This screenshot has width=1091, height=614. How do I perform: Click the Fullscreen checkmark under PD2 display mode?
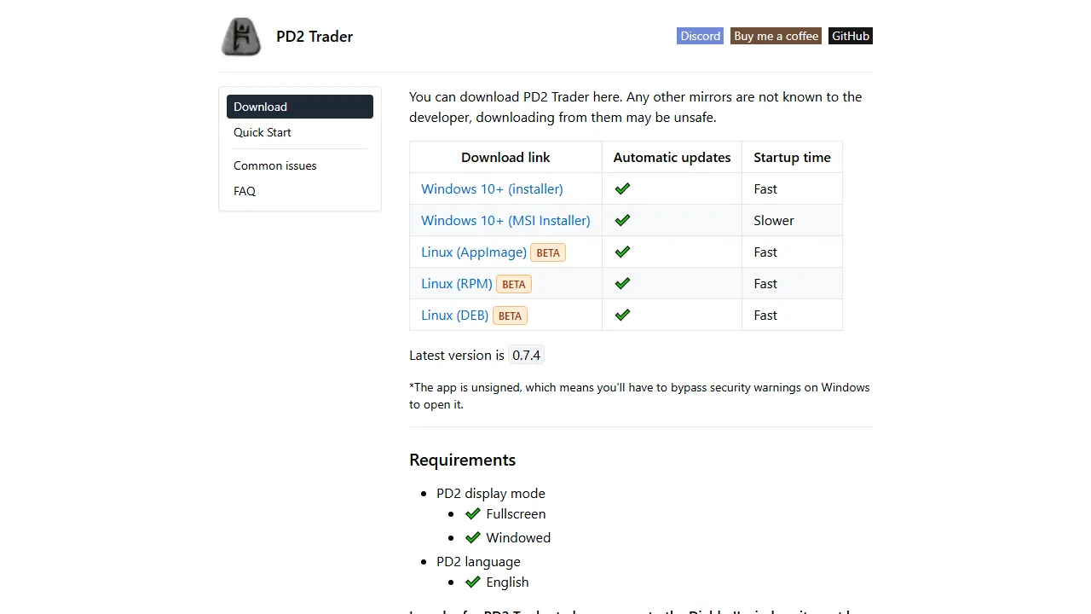pyautogui.click(x=473, y=513)
